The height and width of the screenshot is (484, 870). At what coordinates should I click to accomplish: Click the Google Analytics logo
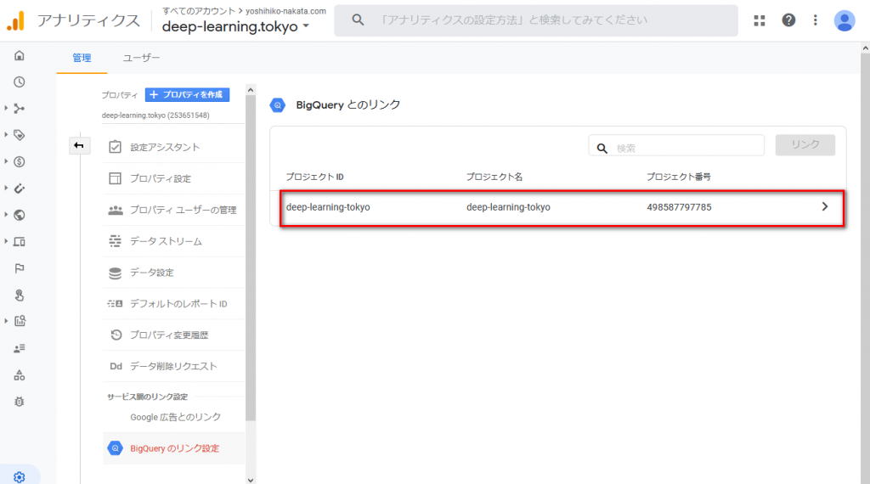click(16, 20)
